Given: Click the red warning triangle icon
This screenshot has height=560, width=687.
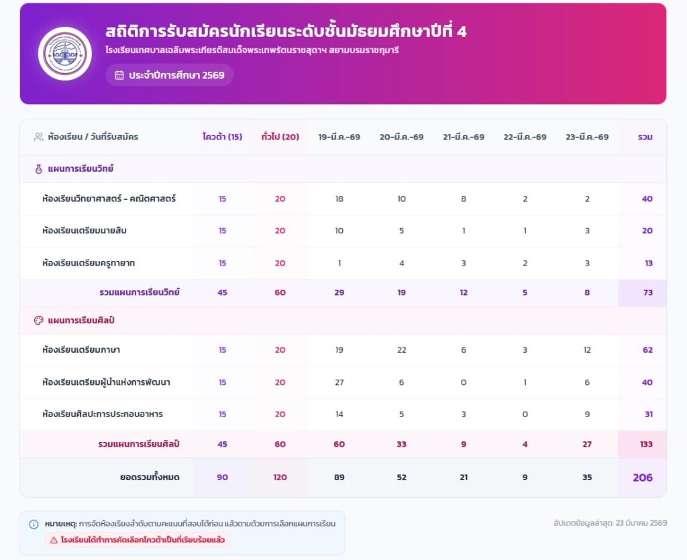Looking at the screenshot, I should click(x=52, y=539).
